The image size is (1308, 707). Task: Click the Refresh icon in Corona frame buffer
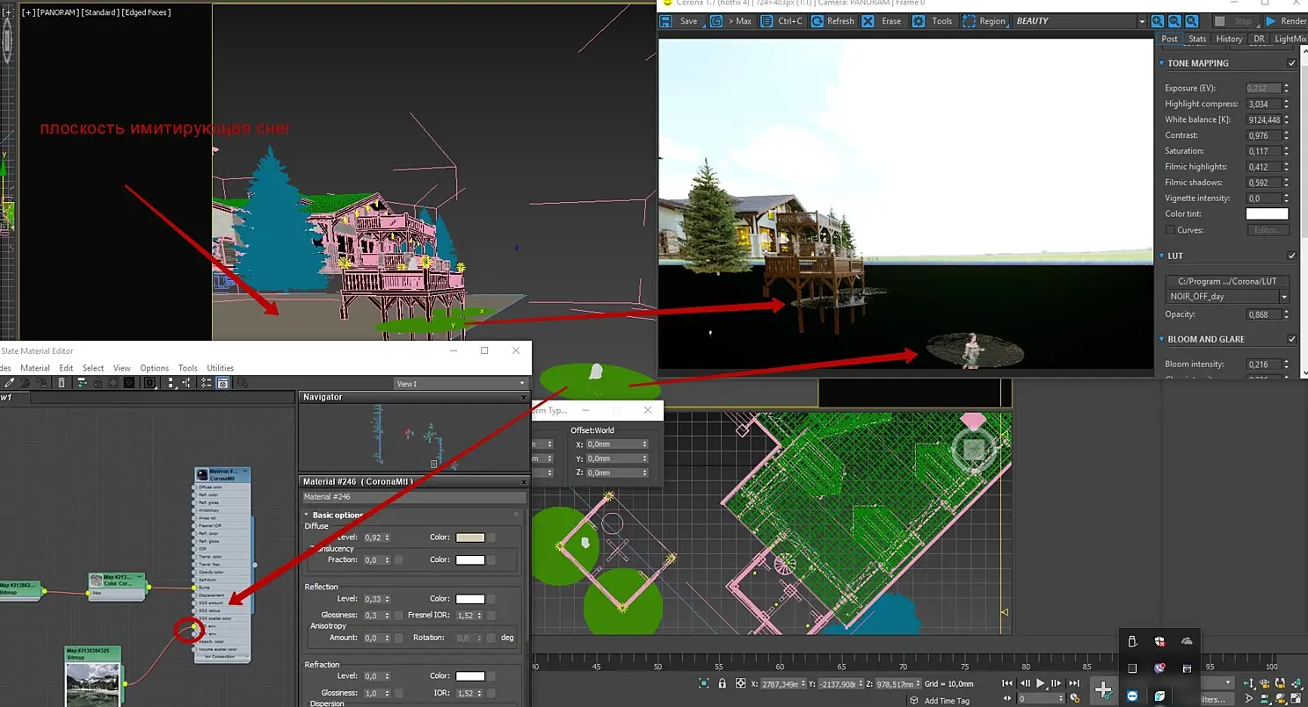816,21
